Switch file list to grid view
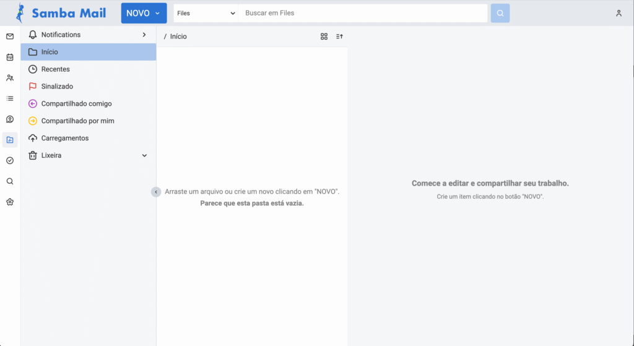The image size is (634, 346). pos(324,37)
